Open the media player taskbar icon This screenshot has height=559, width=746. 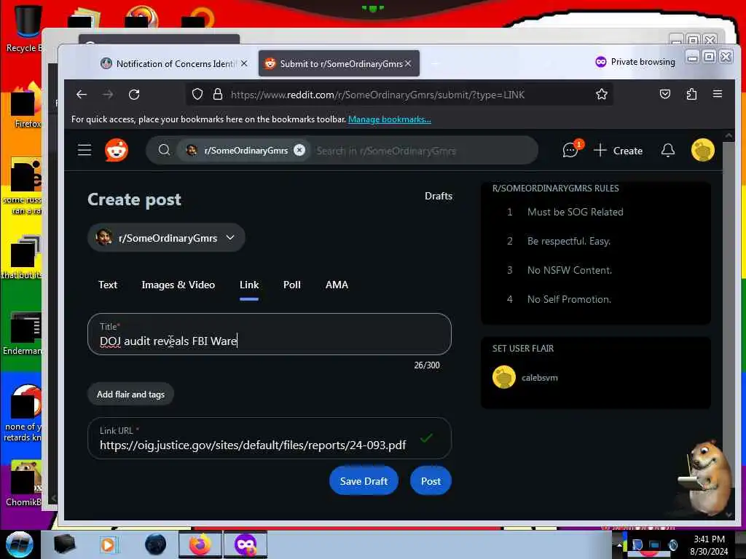[x=109, y=544]
